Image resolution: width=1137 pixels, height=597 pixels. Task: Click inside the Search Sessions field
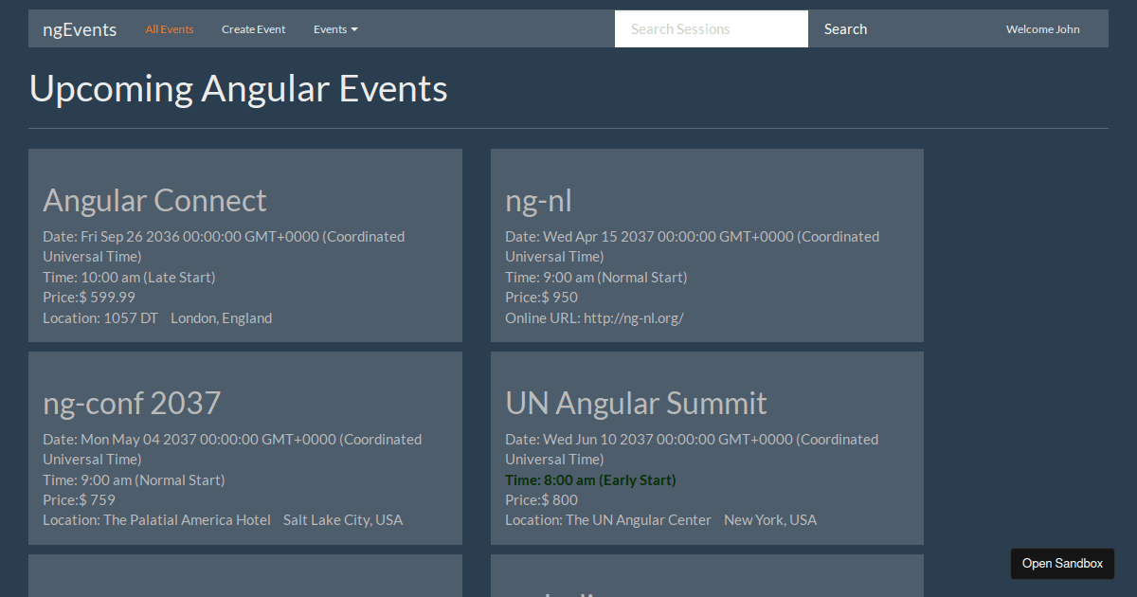click(711, 28)
